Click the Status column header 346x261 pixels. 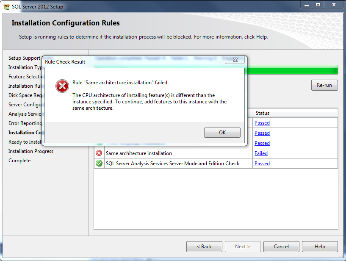295,113
